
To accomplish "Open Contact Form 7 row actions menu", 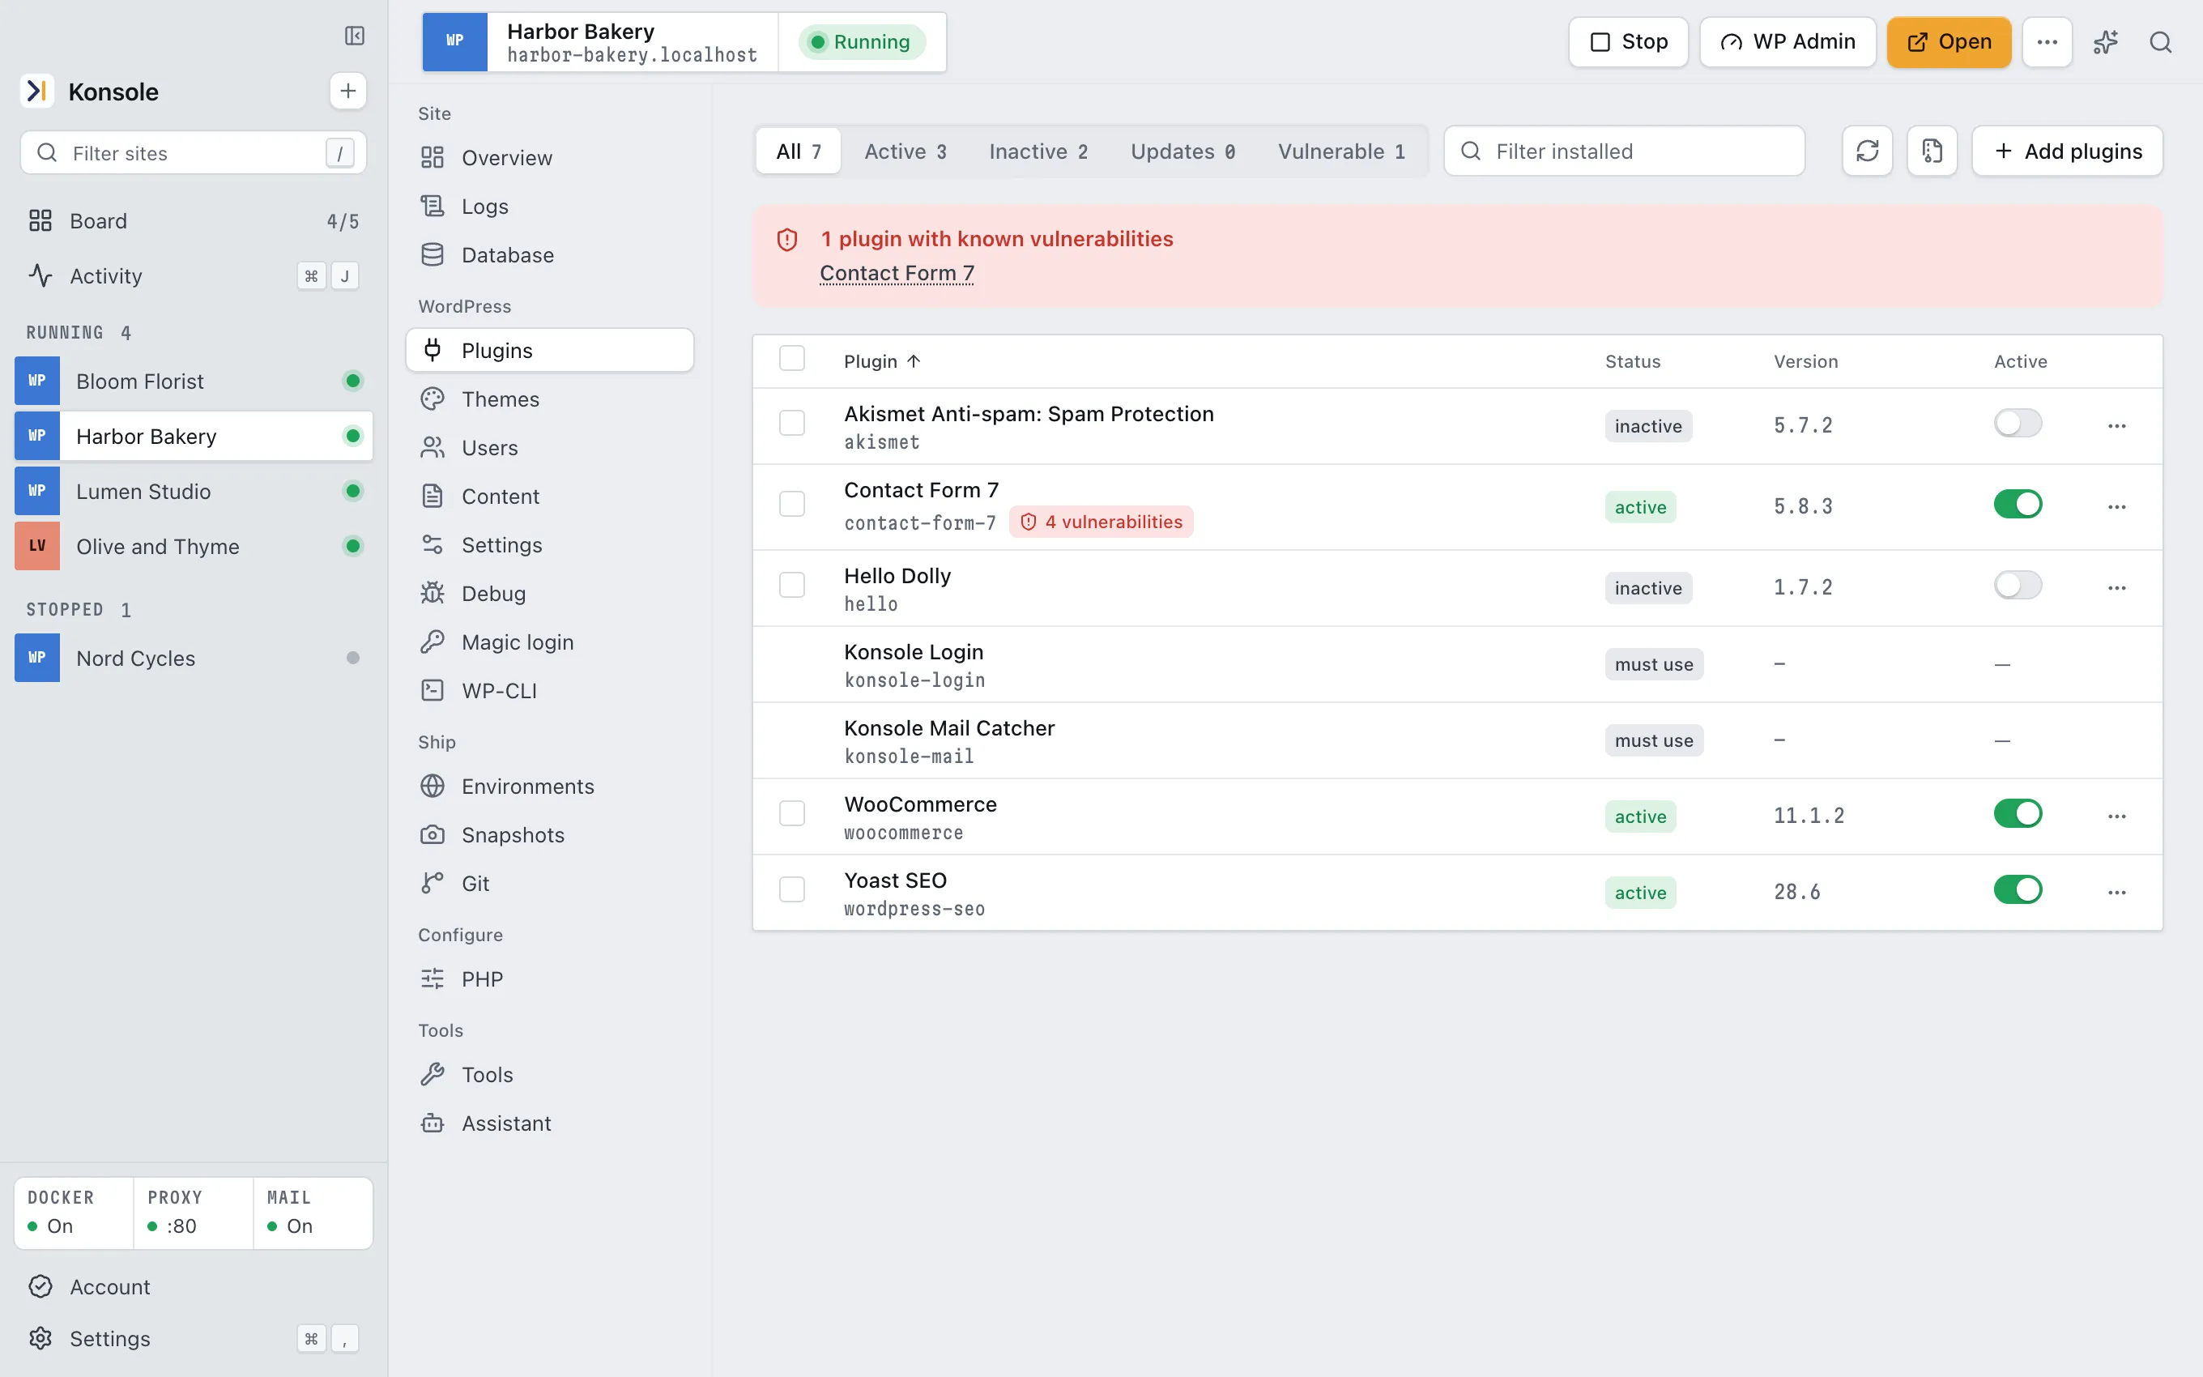I will click(x=2116, y=506).
